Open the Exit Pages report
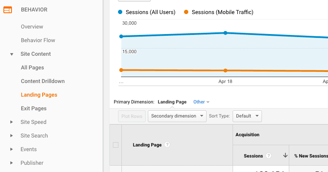328x172 pixels. pyautogui.click(x=34, y=109)
